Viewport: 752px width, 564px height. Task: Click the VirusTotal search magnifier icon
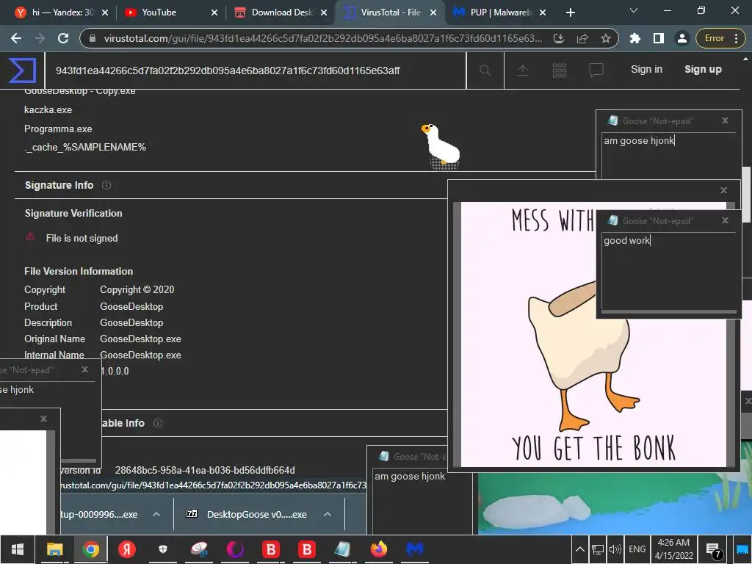pos(485,70)
